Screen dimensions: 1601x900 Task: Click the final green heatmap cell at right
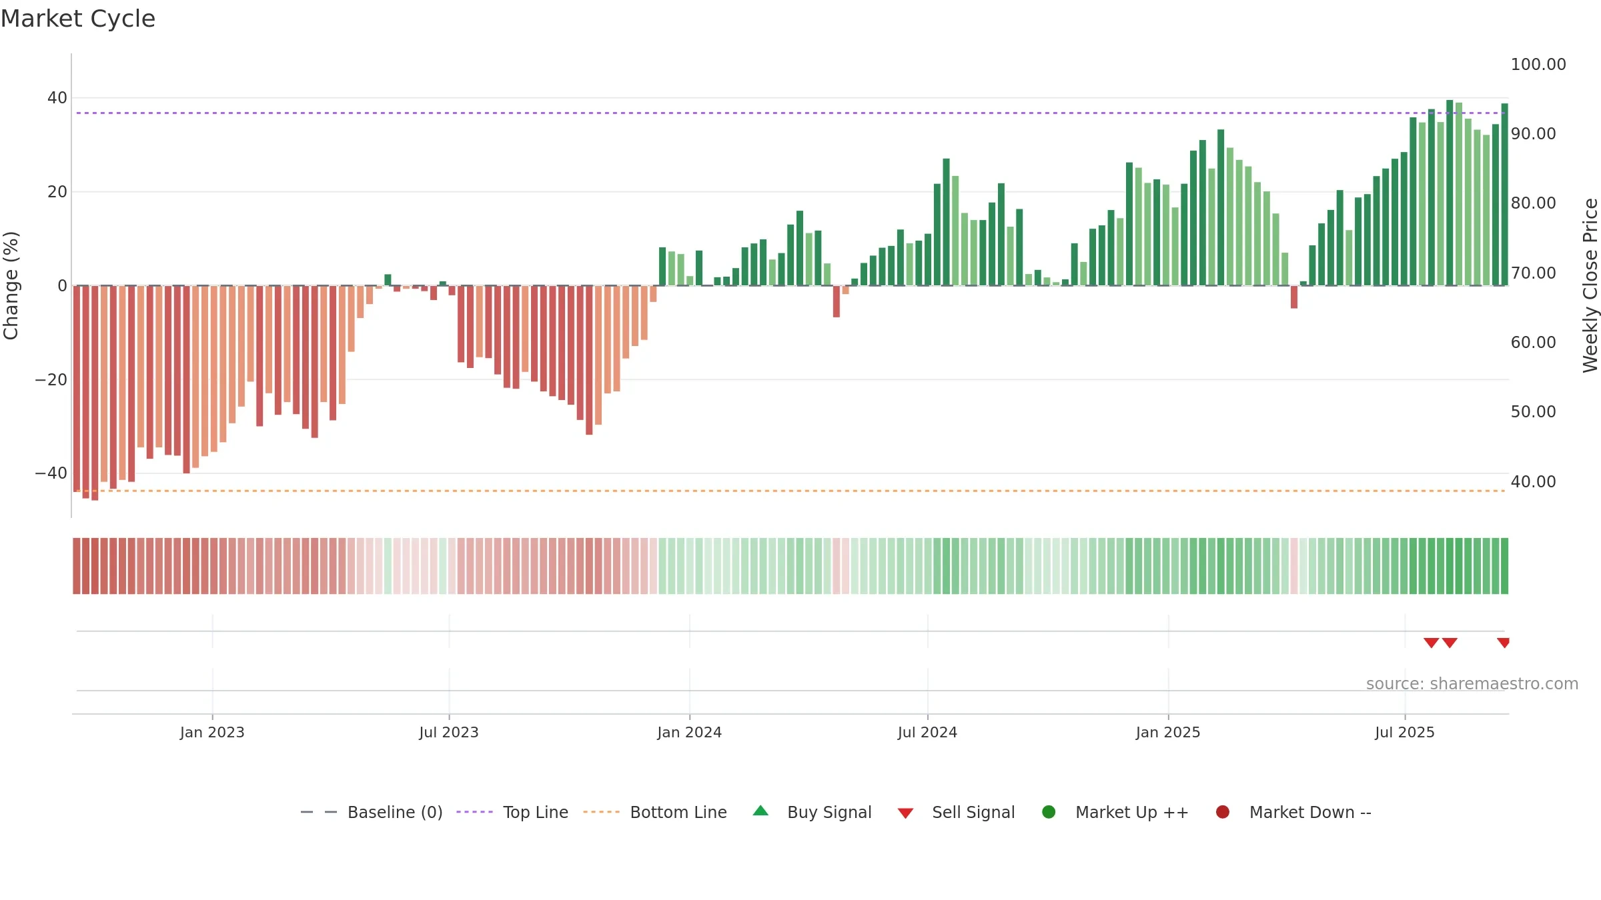tap(1504, 566)
